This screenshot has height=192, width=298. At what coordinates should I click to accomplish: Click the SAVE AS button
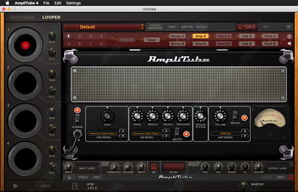click(x=187, y=27)
